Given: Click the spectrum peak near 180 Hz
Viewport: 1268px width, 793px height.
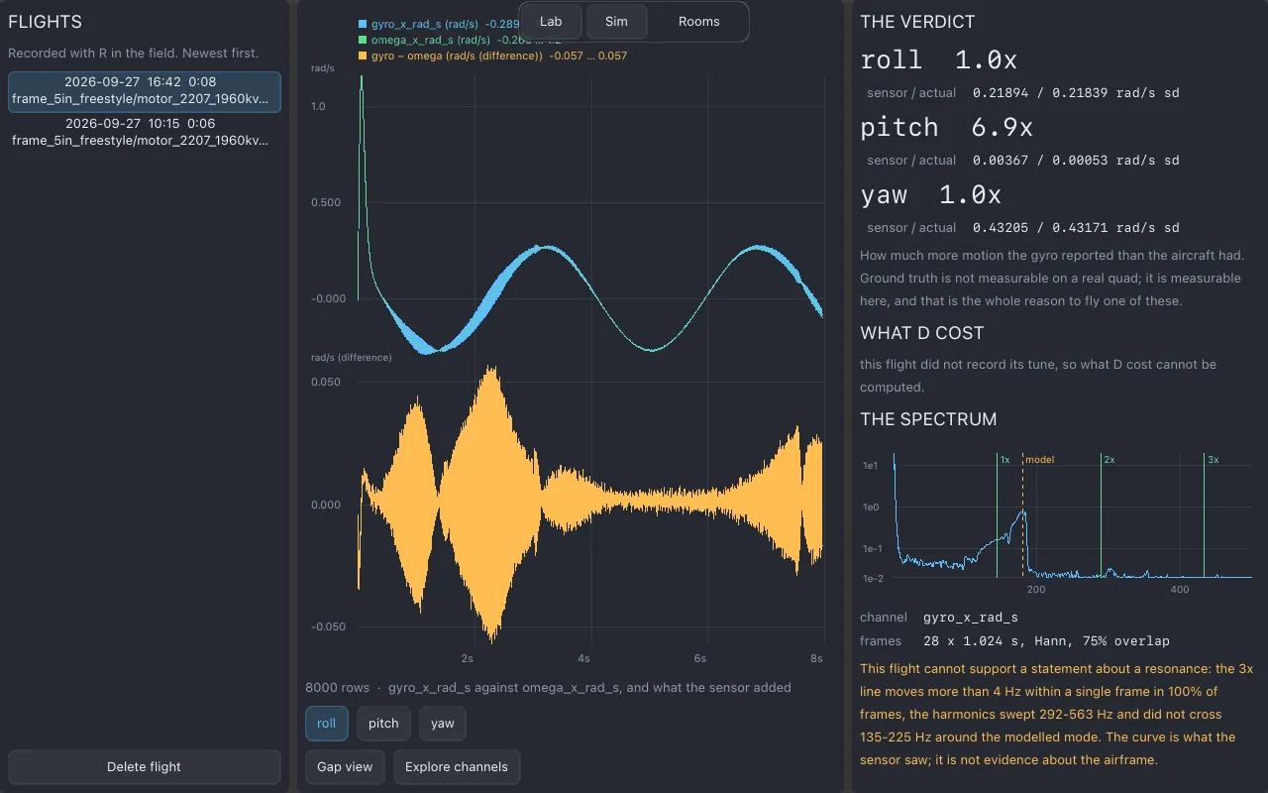Looking at the screenshot, I should [1022, 513].
